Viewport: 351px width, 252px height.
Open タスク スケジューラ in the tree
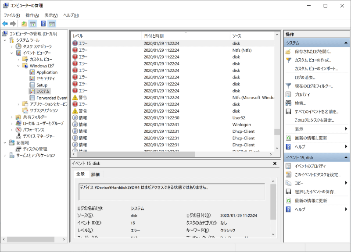tap(37, 46)
